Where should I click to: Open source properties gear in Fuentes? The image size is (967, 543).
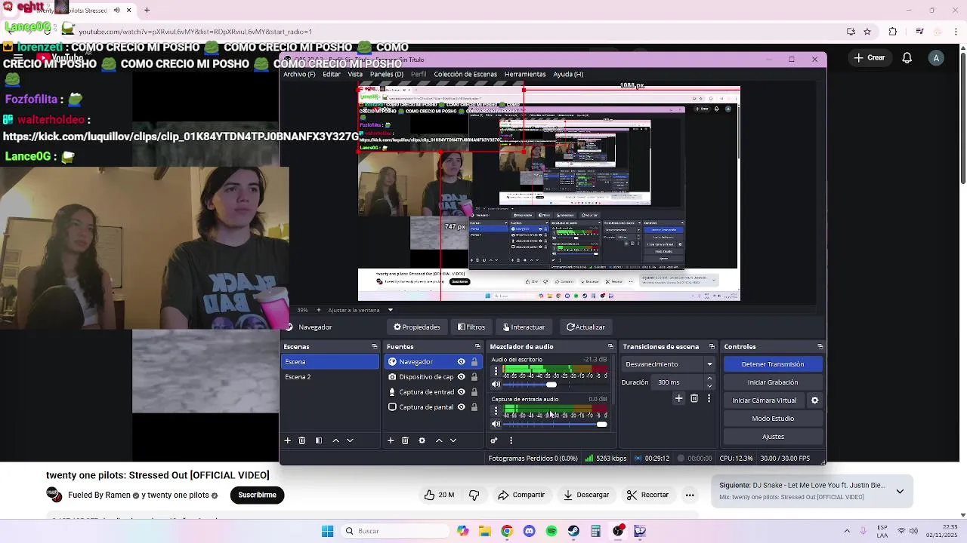422,440
